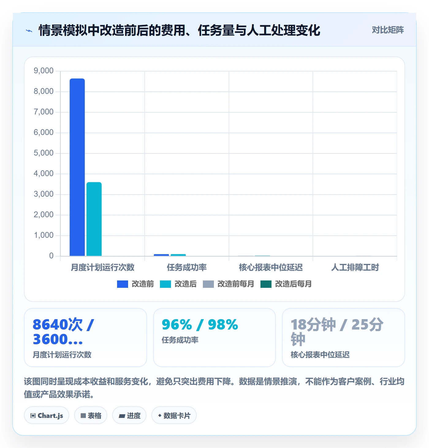Toggle the 改造后每月 legend item
The height and width of the screenshot is (448, 429).
click(x=286, y=284)
